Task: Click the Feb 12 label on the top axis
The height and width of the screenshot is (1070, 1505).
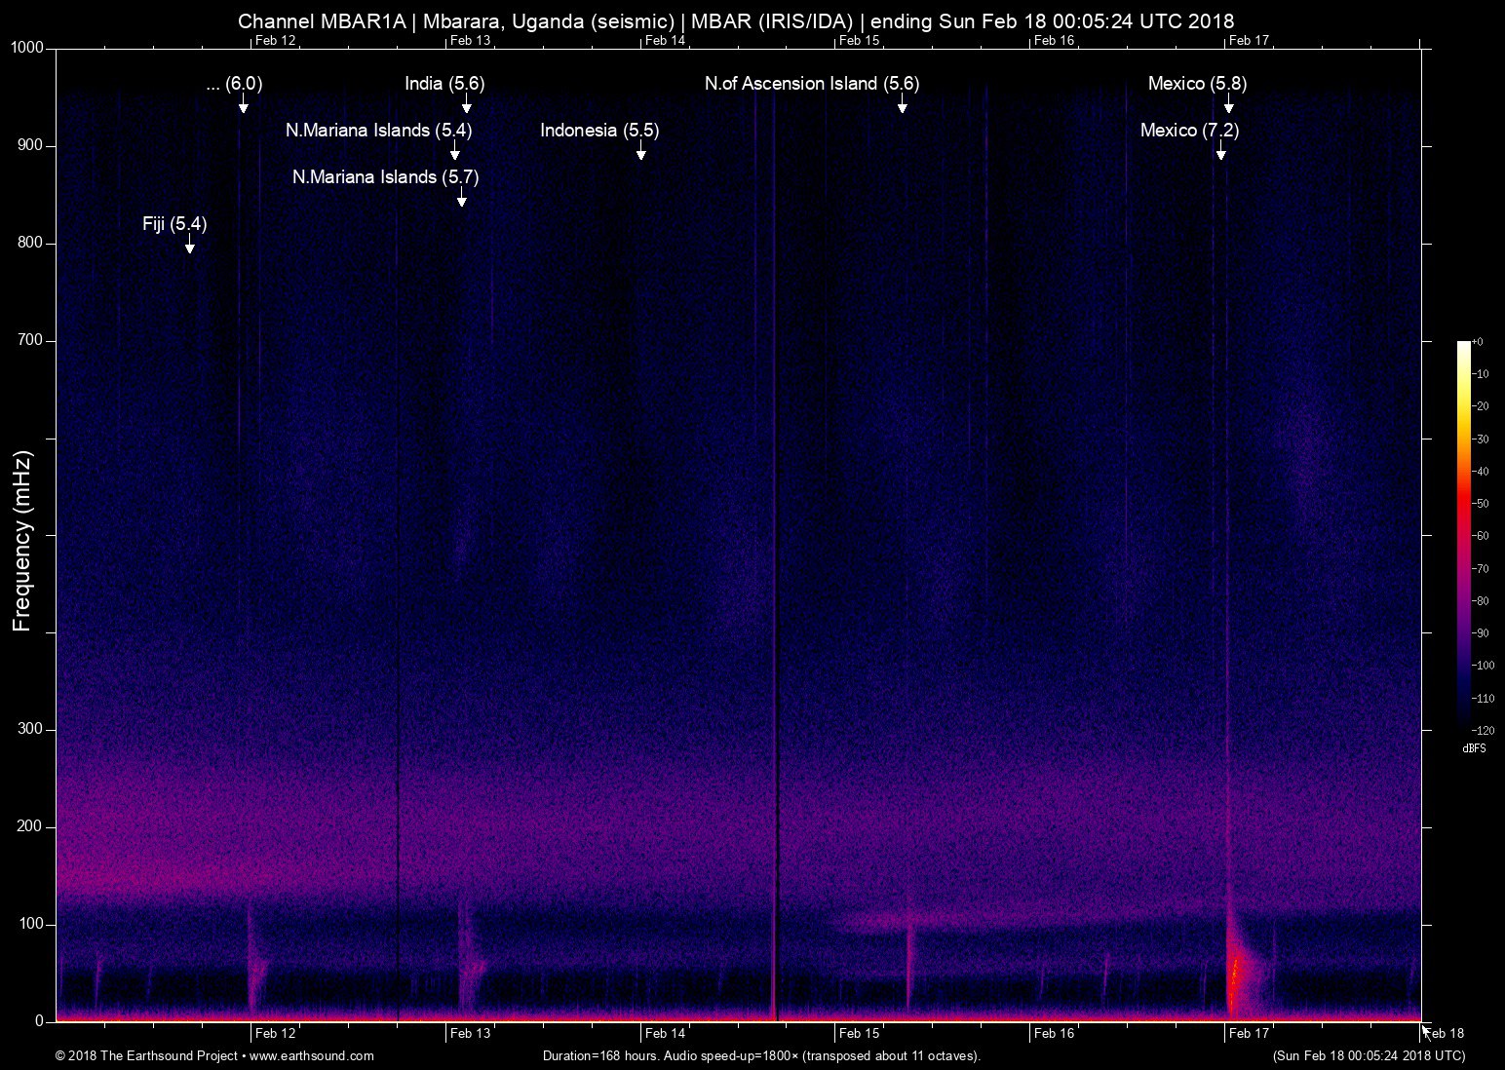Action: point(275,40)
